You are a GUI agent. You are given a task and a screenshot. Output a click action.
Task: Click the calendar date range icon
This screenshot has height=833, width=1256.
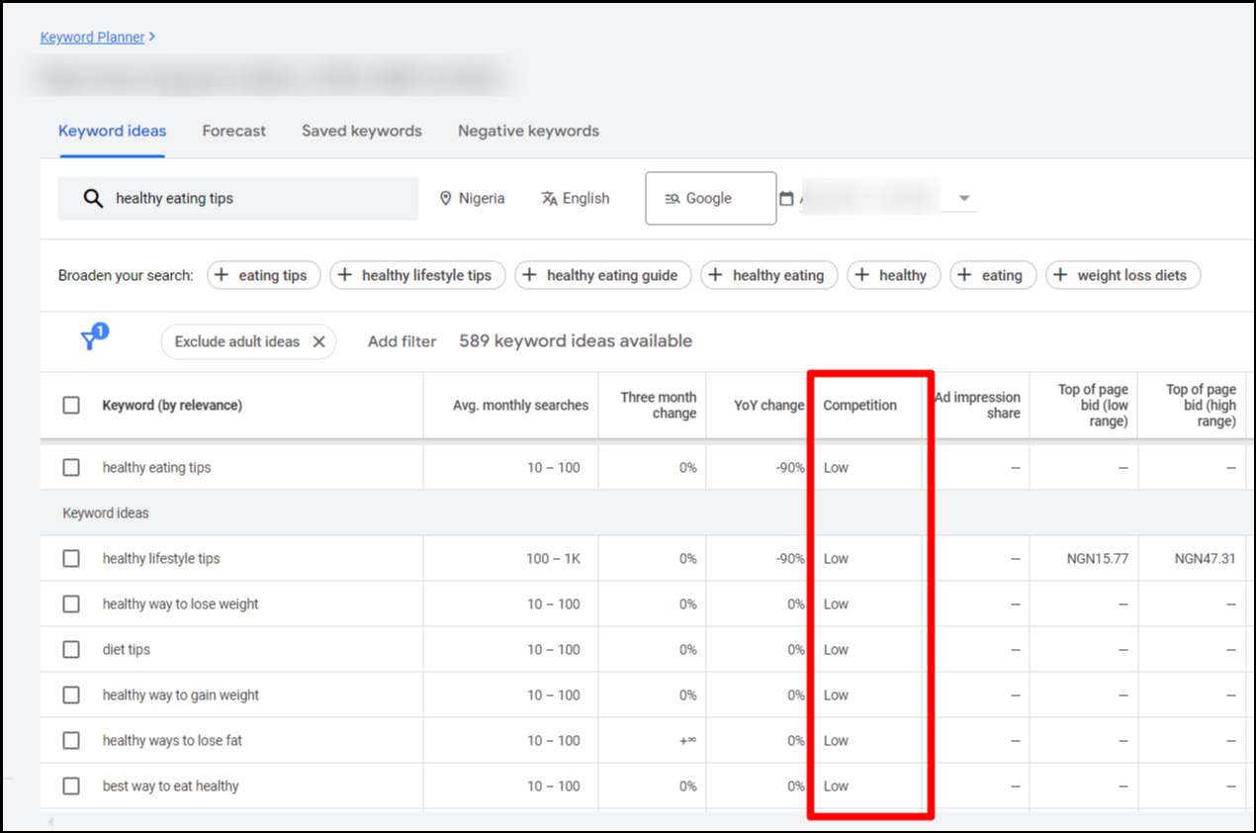coord(786,199)
